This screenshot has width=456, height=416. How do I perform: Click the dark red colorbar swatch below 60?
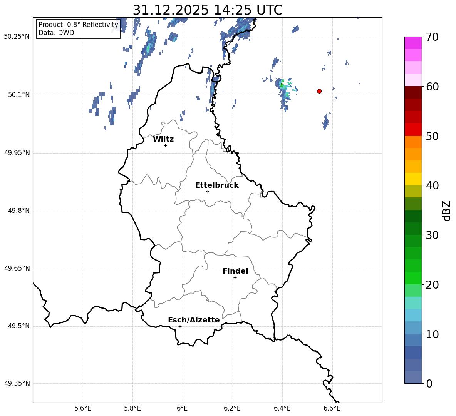coord(413,92)
